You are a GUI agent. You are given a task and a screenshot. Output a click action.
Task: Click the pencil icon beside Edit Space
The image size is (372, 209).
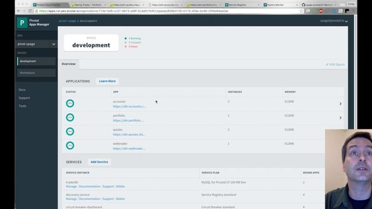tap(327, 64)
